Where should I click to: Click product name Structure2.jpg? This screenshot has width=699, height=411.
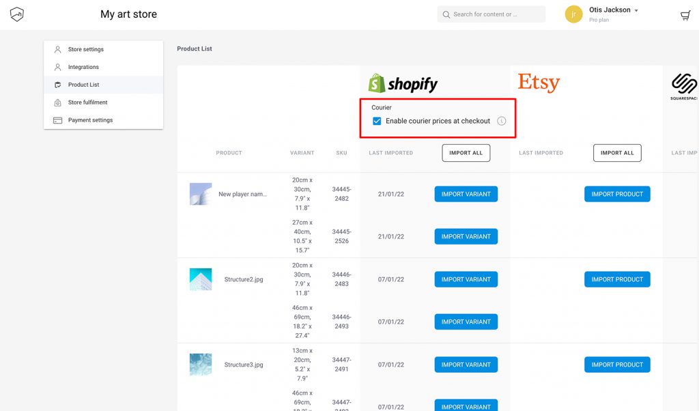pos(244,279)
